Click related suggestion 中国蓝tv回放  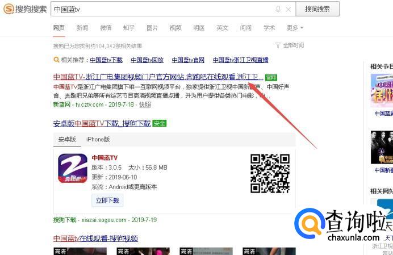tap(147, 60)
